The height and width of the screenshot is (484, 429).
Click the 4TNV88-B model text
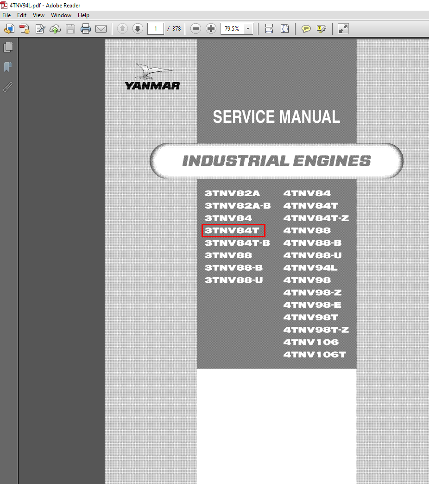(x=312, y=243)
